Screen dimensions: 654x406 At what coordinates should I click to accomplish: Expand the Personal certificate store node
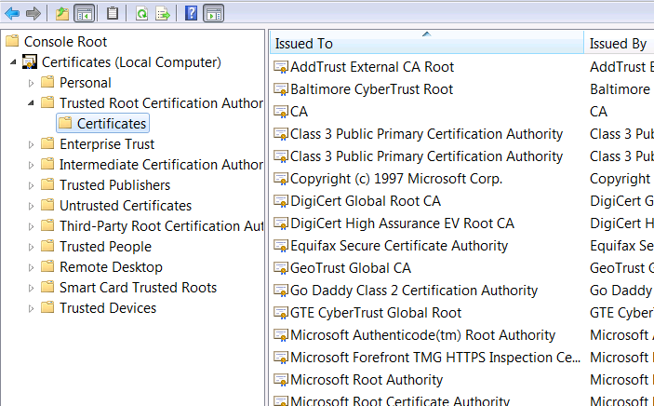[x=32, y=83]
